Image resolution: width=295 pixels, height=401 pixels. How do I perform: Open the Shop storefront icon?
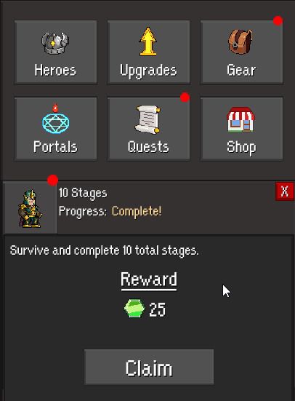coord(241,119)
